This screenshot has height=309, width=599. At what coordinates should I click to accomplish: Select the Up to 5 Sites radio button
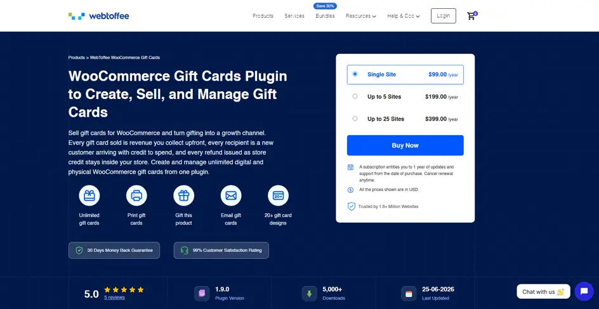pos(355,96)
